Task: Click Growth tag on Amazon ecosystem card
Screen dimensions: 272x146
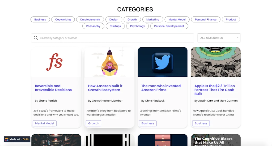Action: point(93,123)
